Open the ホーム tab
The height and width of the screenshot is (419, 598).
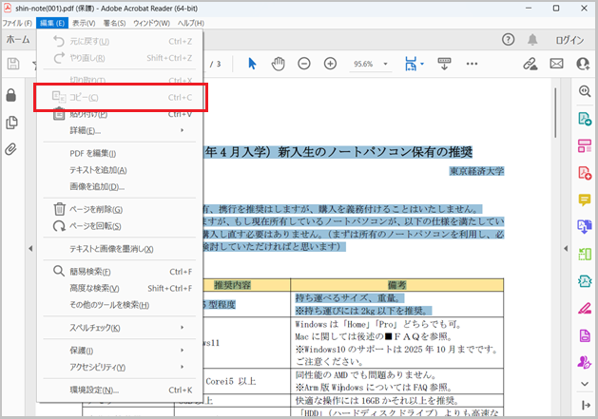tap(18, 39)
